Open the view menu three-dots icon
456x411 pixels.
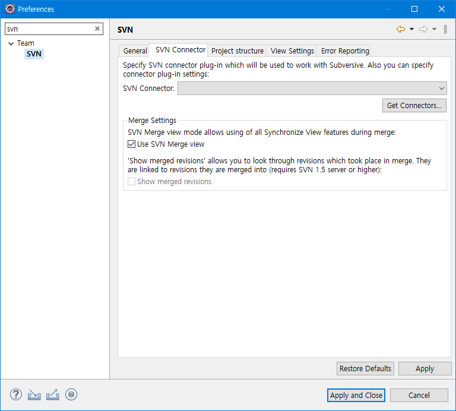tap(445, 29)
